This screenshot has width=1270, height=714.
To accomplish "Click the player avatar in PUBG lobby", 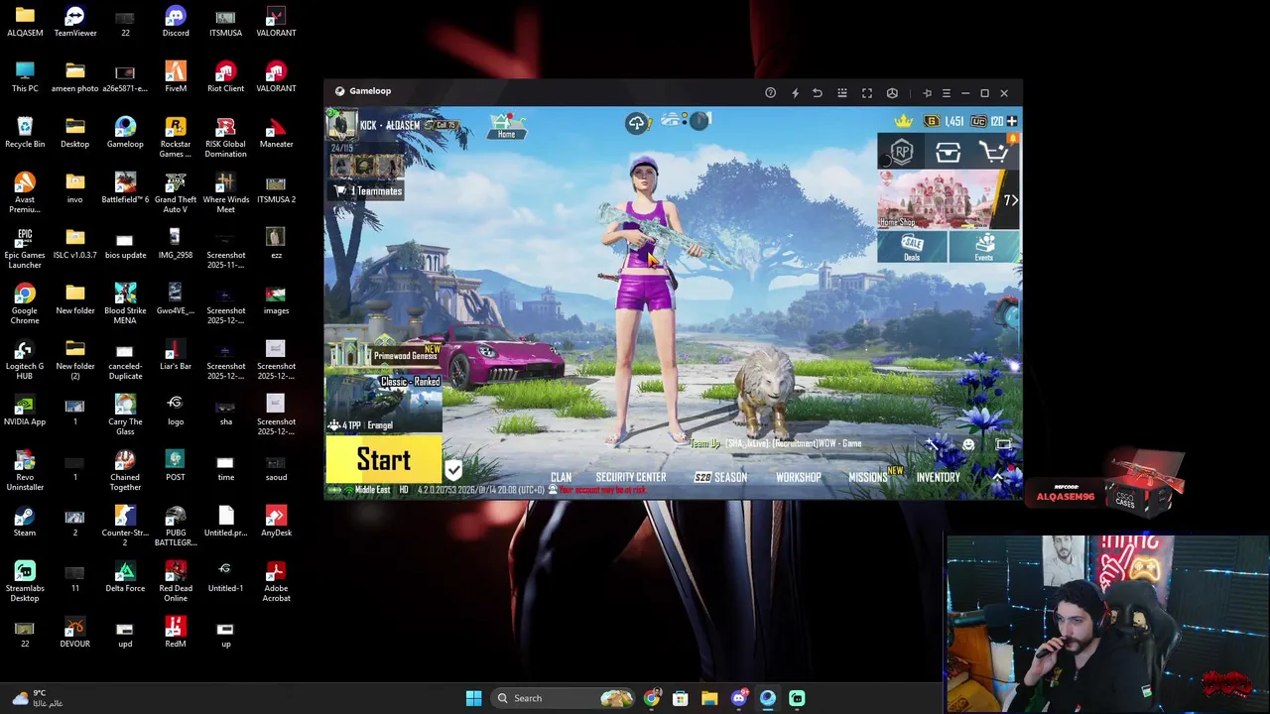I will (x=342, y=125).
